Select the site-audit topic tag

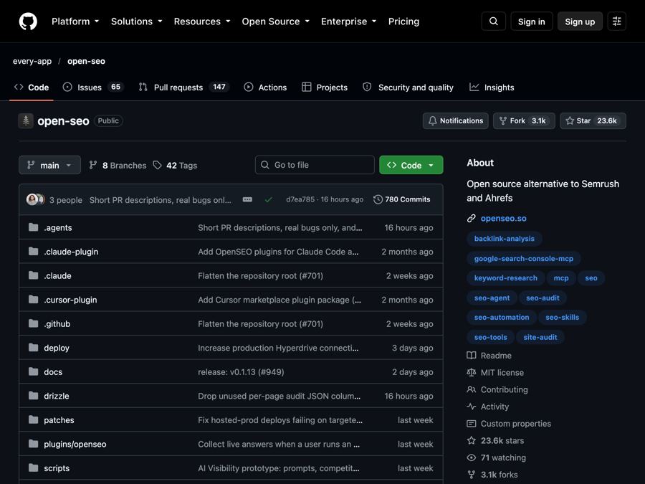click(540, 337)
